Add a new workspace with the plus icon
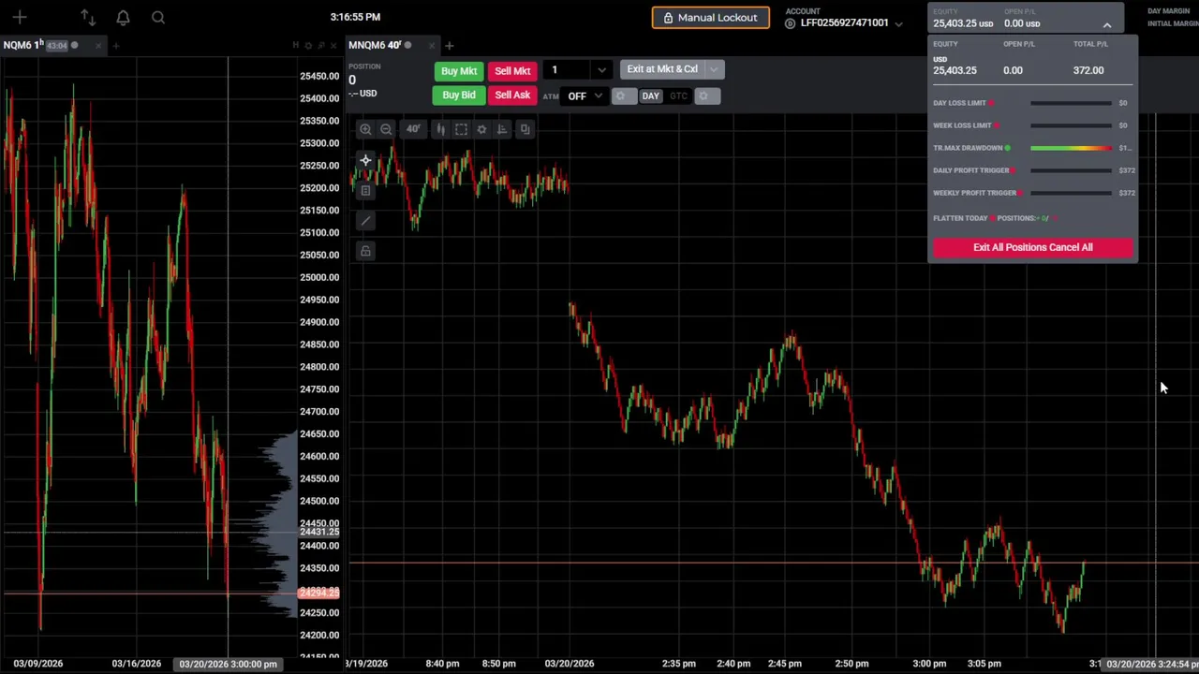 (20, 17)
